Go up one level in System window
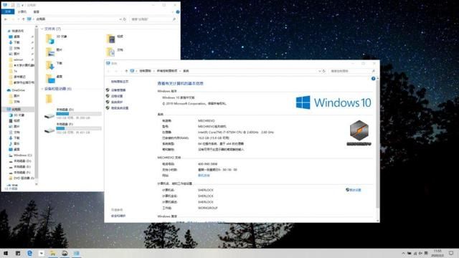The height and width of the screenshot is (258, 459). coord(126,71)
